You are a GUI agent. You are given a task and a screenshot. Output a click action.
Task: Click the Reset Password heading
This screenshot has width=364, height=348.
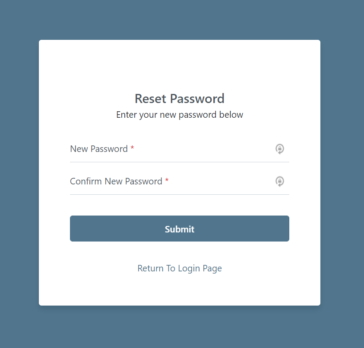(x=180, y=99)
